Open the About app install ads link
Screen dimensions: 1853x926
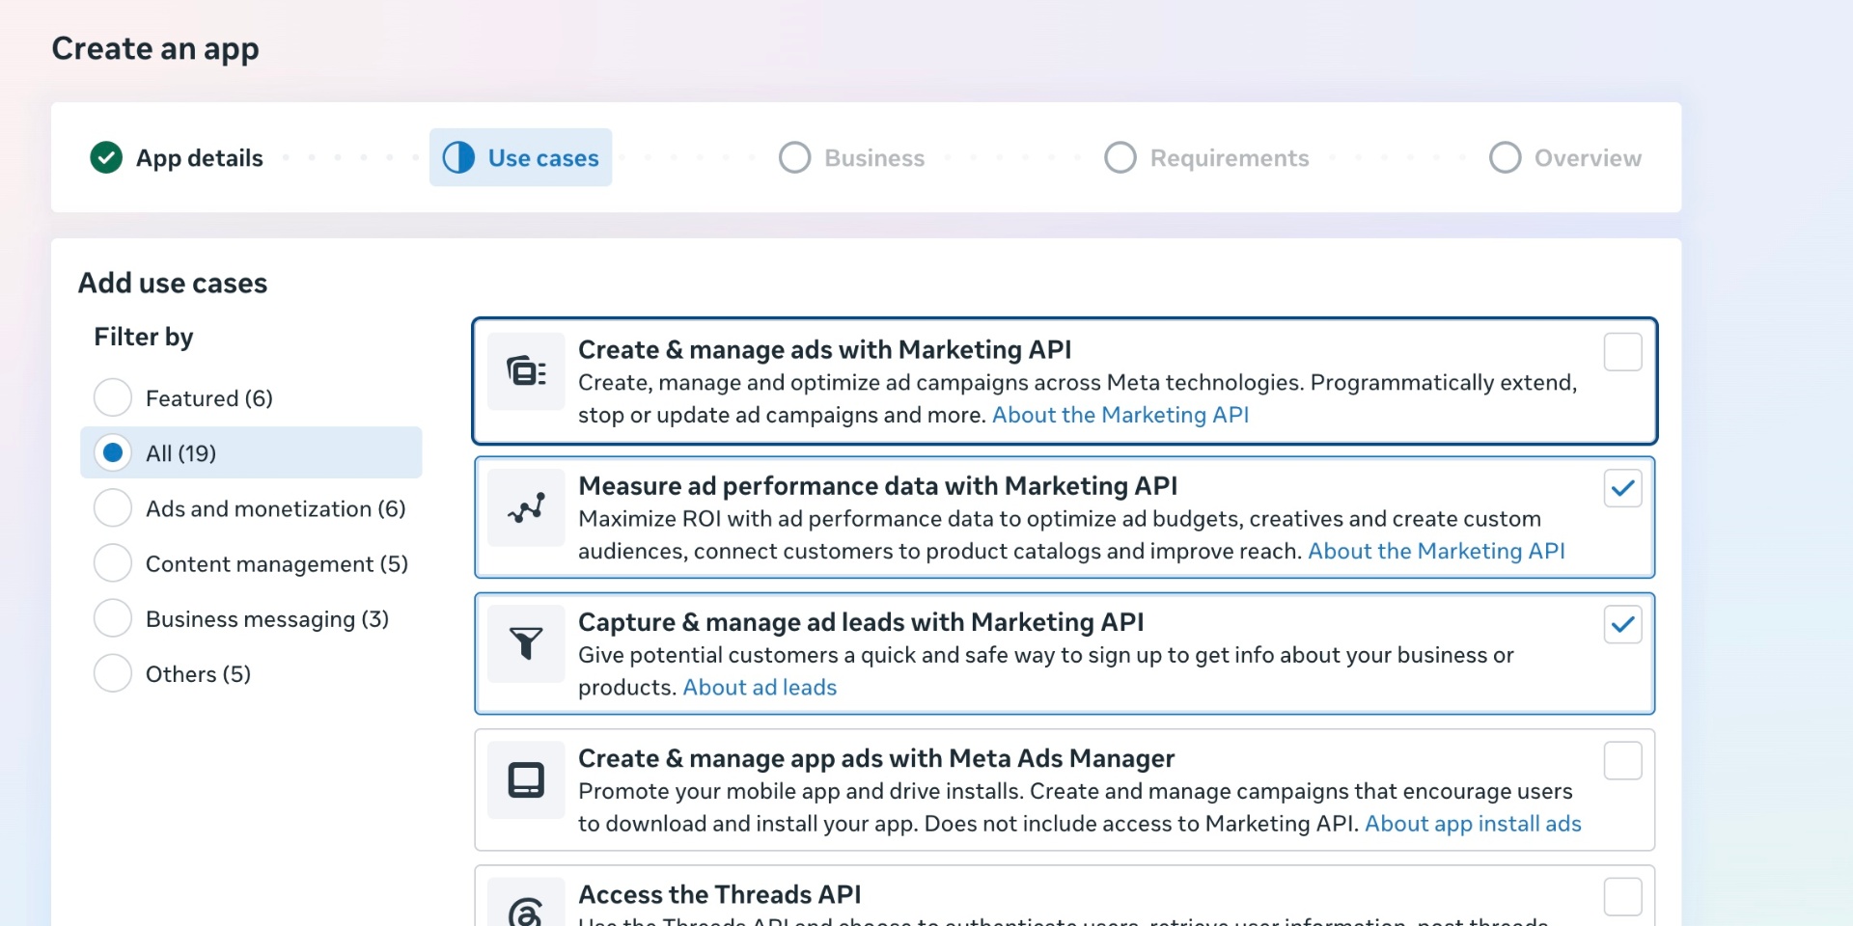[1473, 824]
